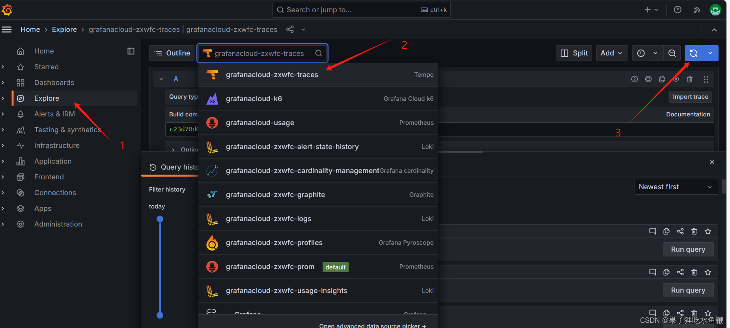Show data source help for query A

[635, 79]
